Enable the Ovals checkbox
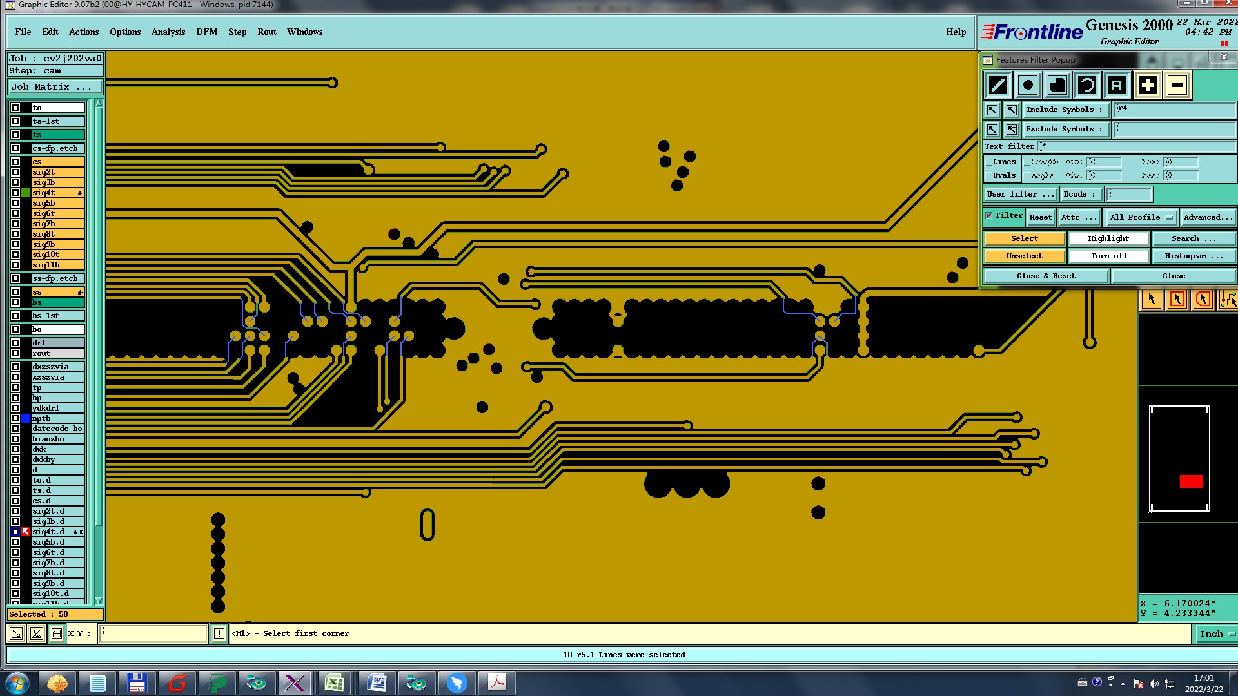Image resolution: width=1238 pixels, height=696 pixels. coord(989,175)
